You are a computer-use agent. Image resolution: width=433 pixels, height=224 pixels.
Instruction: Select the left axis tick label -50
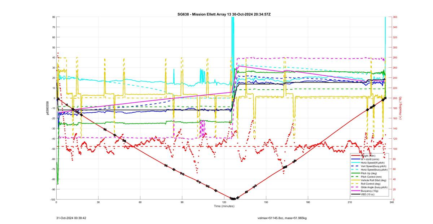coord(53,149)
